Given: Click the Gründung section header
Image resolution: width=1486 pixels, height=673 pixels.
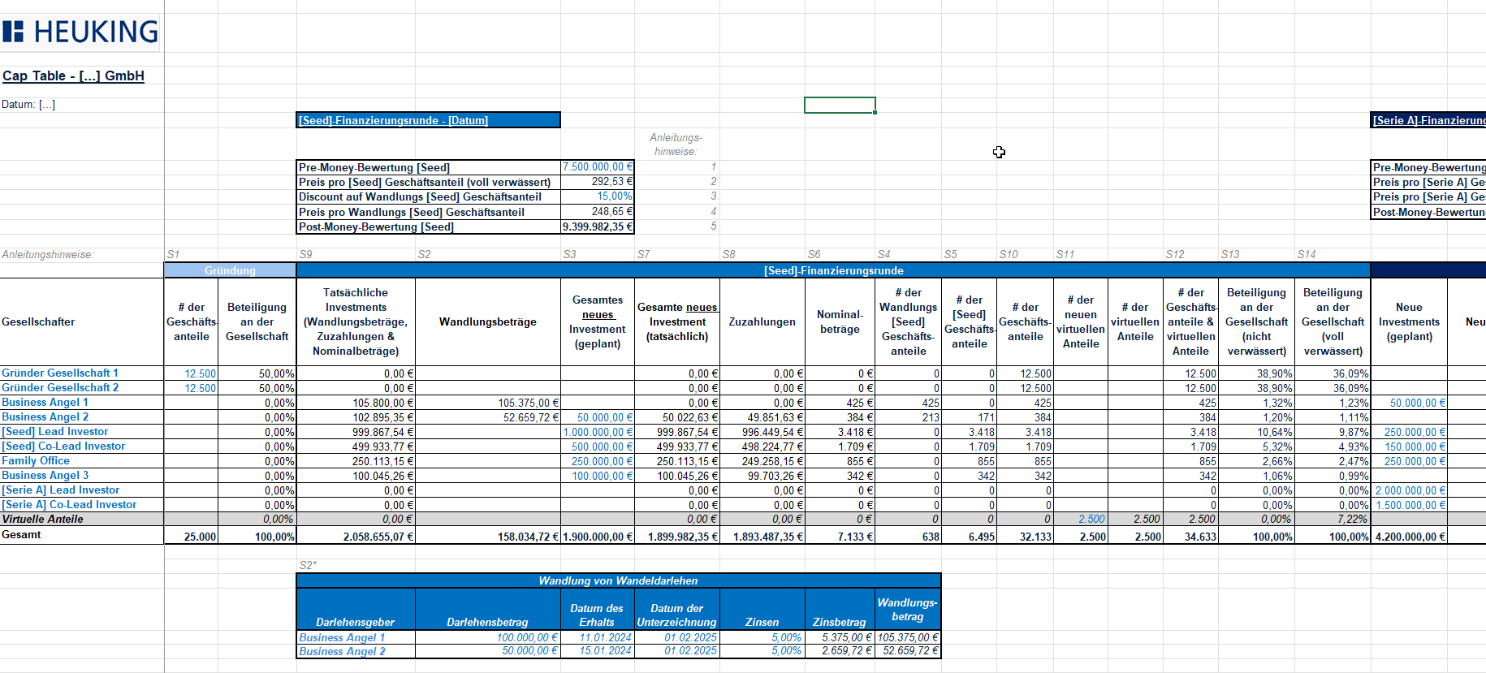Looking at the screenshot, I should pyautogui.click(x=230, y=270).
